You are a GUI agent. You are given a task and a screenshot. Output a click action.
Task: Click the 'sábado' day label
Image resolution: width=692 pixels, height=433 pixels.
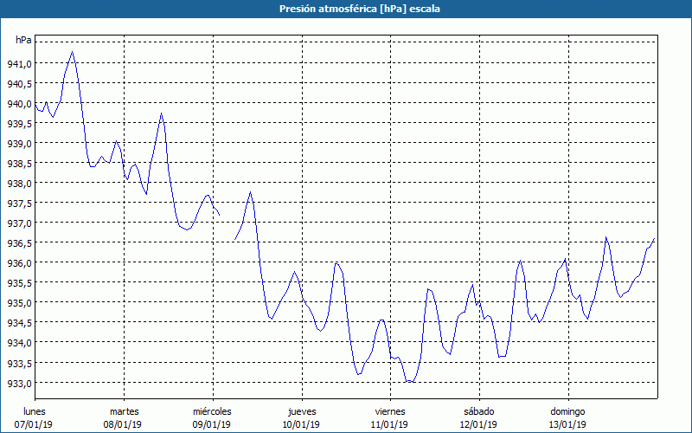[x=479, y=411]
